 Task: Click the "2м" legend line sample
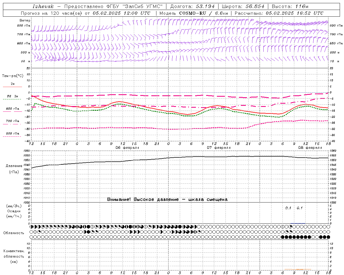(12, 87)
